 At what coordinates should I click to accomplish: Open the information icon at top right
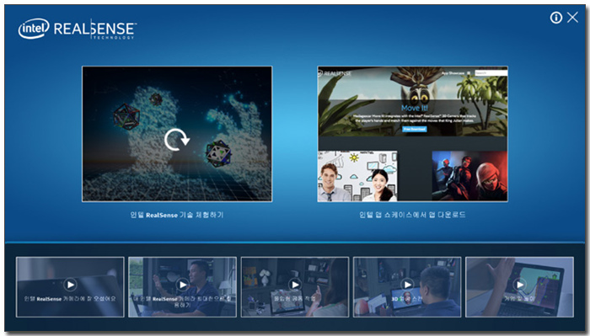(x=555, y=18)
